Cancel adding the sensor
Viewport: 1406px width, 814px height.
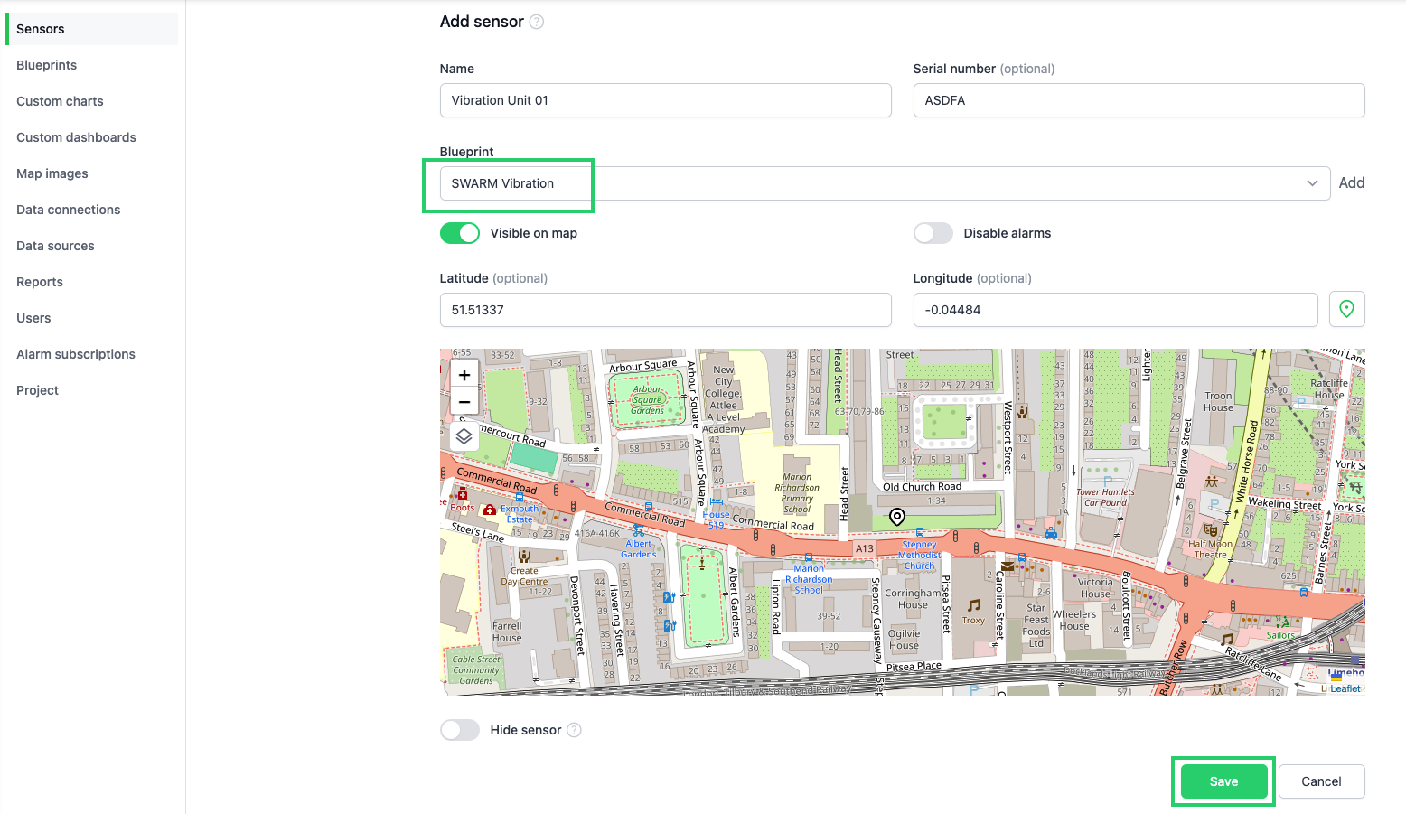coord(1321,781)
